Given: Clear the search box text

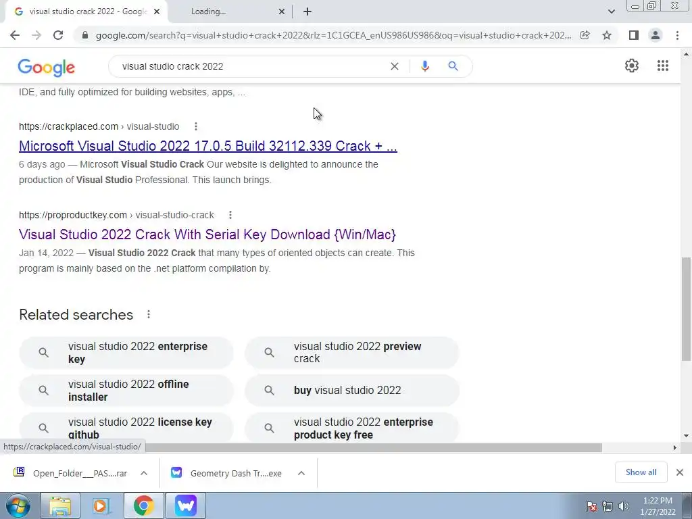Looking at the screenshot, I should pyautogui.click(x=395, y=66).
